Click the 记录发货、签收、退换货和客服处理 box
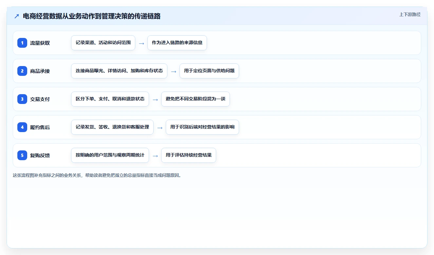The image size is (434, 255). [x=112, y=127]
